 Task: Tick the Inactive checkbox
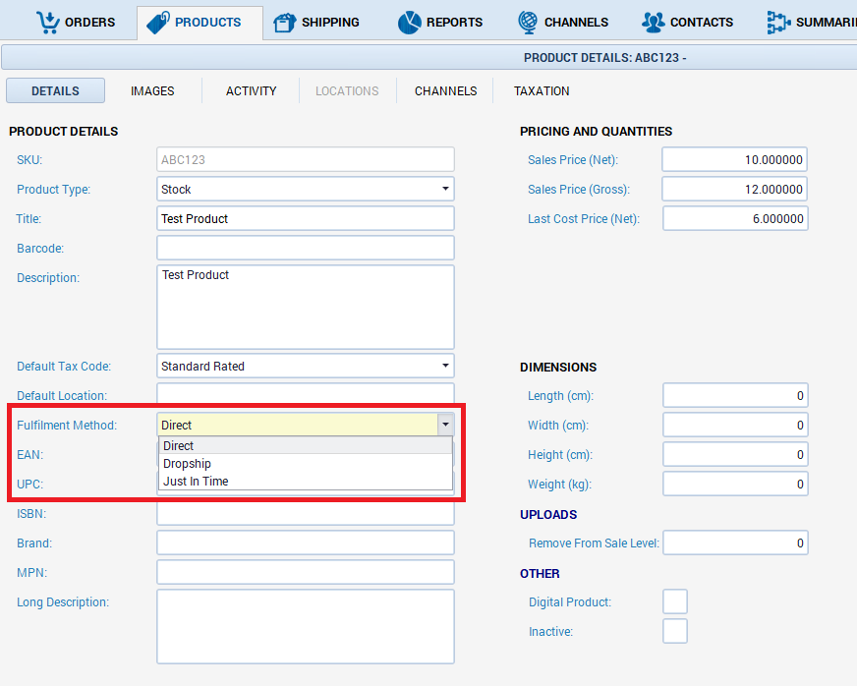pos(675,631)
